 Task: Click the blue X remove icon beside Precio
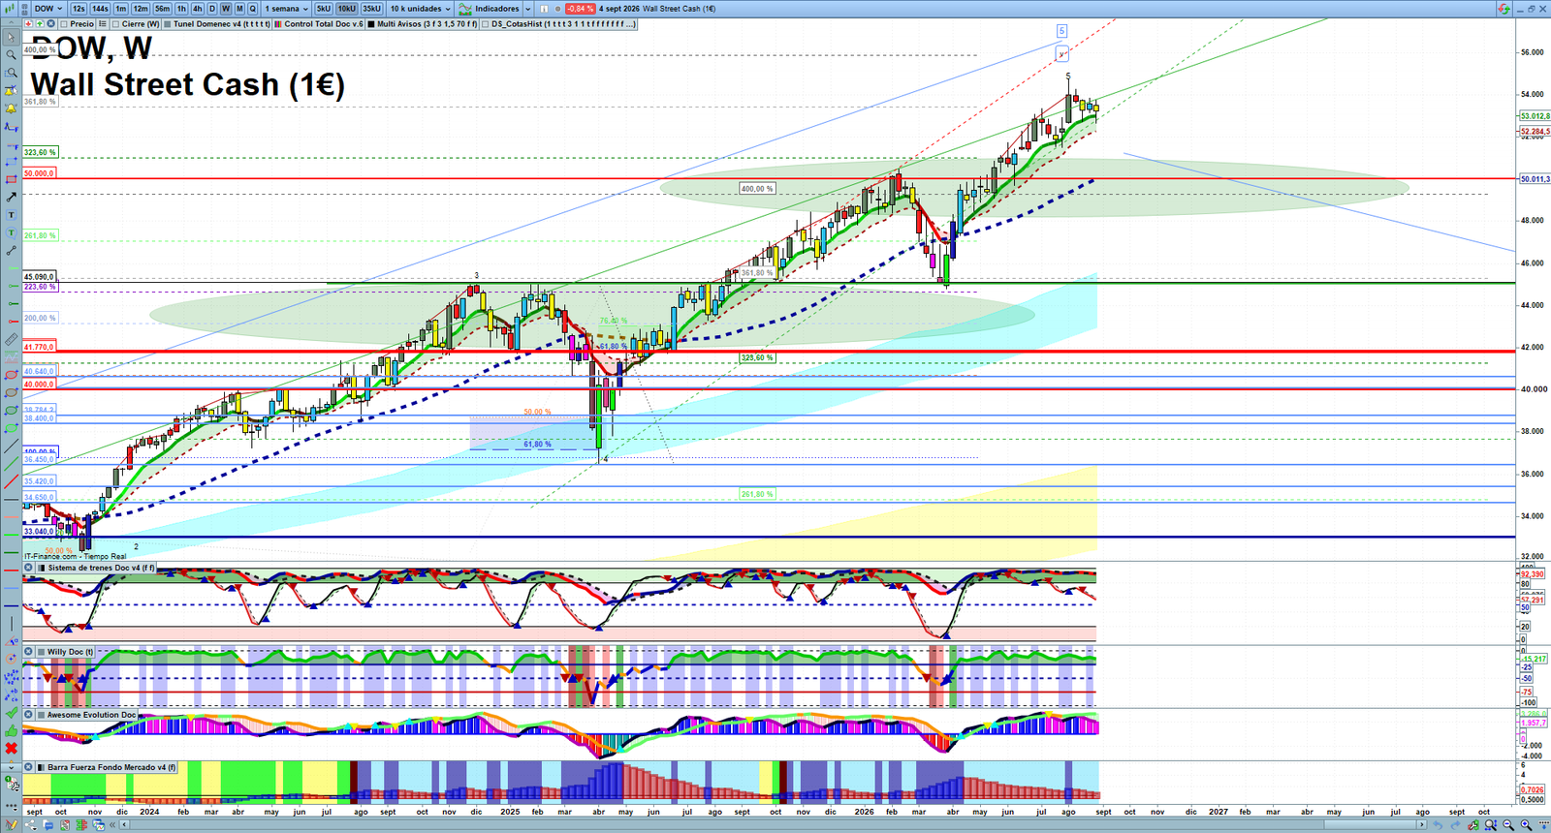50,23
